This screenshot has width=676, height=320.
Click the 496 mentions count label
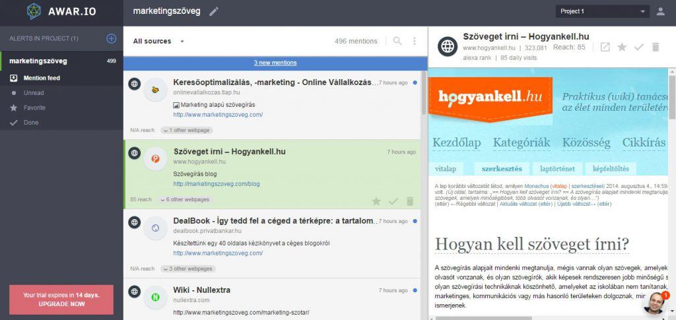pos(356,42)
